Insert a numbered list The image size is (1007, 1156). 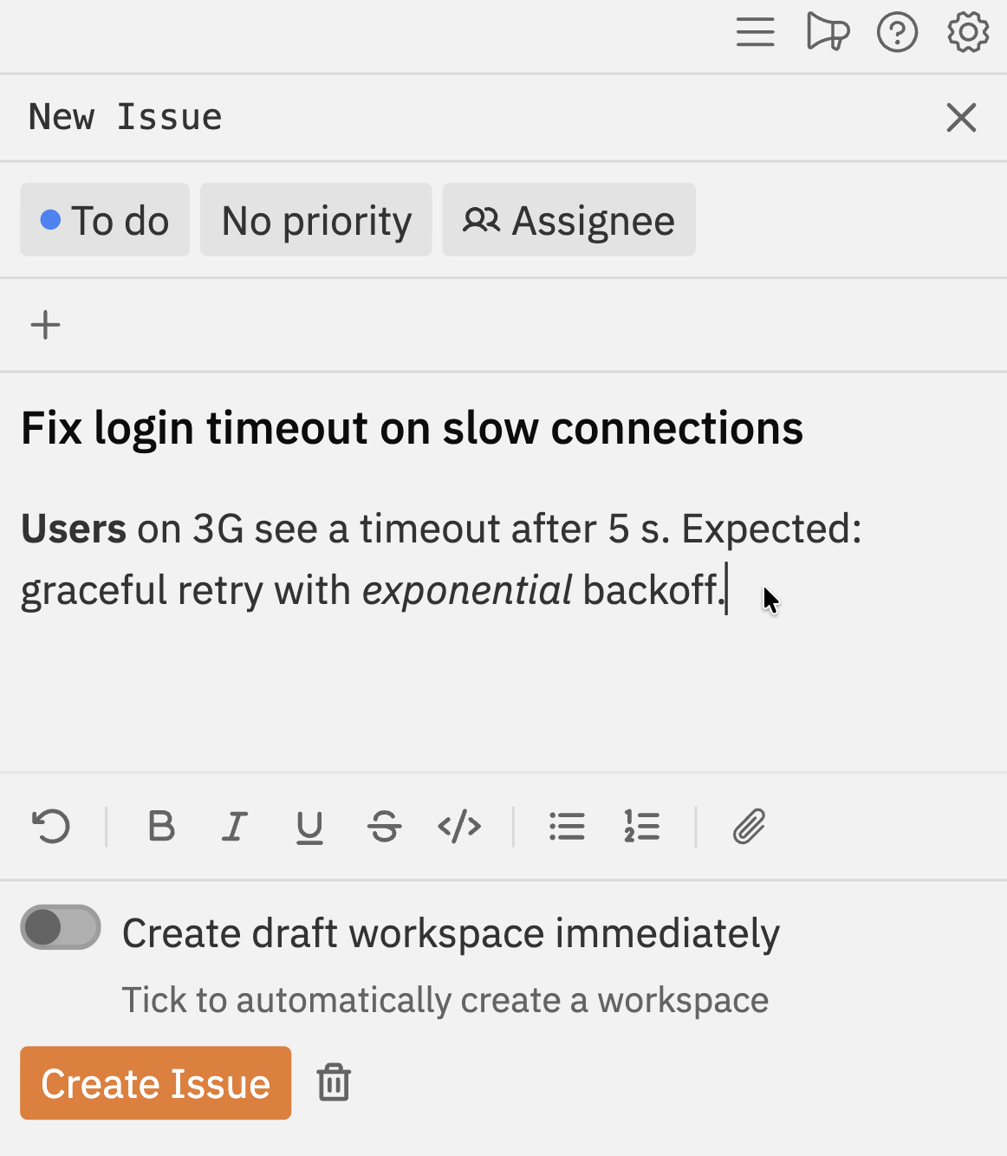pyautogui.click(x=641, y=826)
